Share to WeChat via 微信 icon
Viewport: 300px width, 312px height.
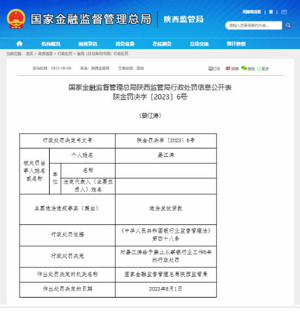click(x=248, y=69)
